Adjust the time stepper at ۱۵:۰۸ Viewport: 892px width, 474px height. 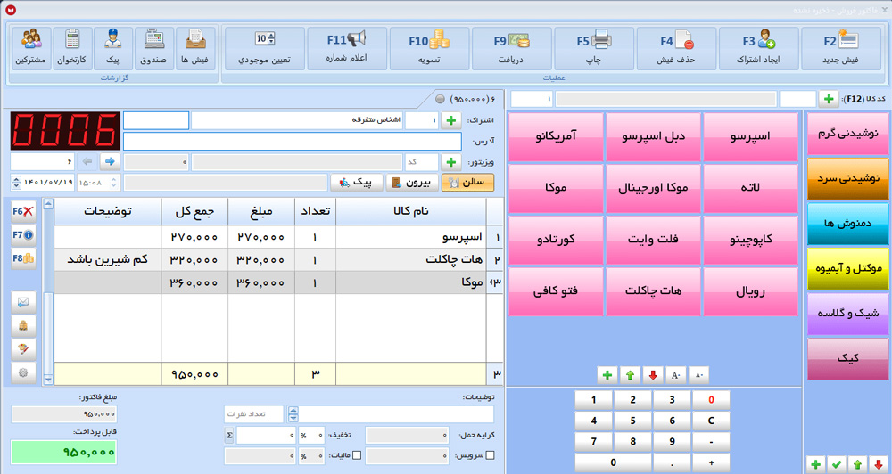[x=113, y=183]
